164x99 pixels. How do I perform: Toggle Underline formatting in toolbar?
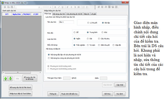(62, 7)
